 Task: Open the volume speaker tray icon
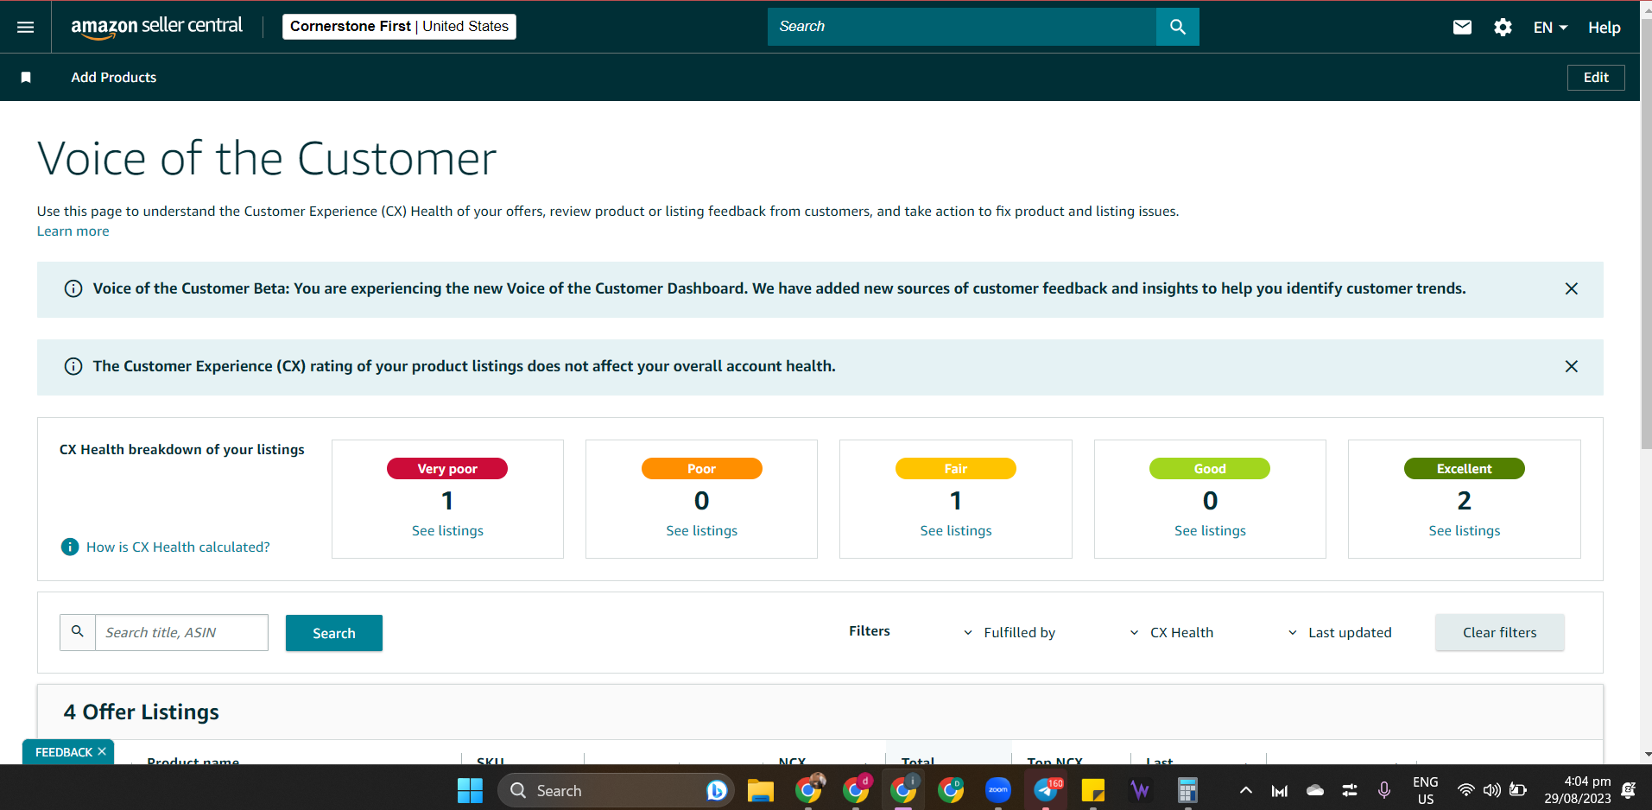coord(1491,790)
